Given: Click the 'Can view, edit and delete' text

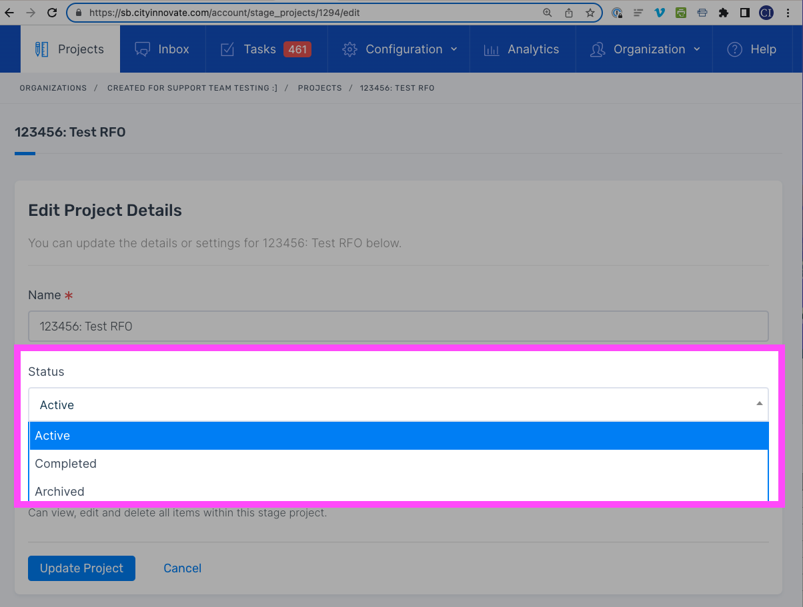Looking at the screenshot, I should tap(177, 513).
